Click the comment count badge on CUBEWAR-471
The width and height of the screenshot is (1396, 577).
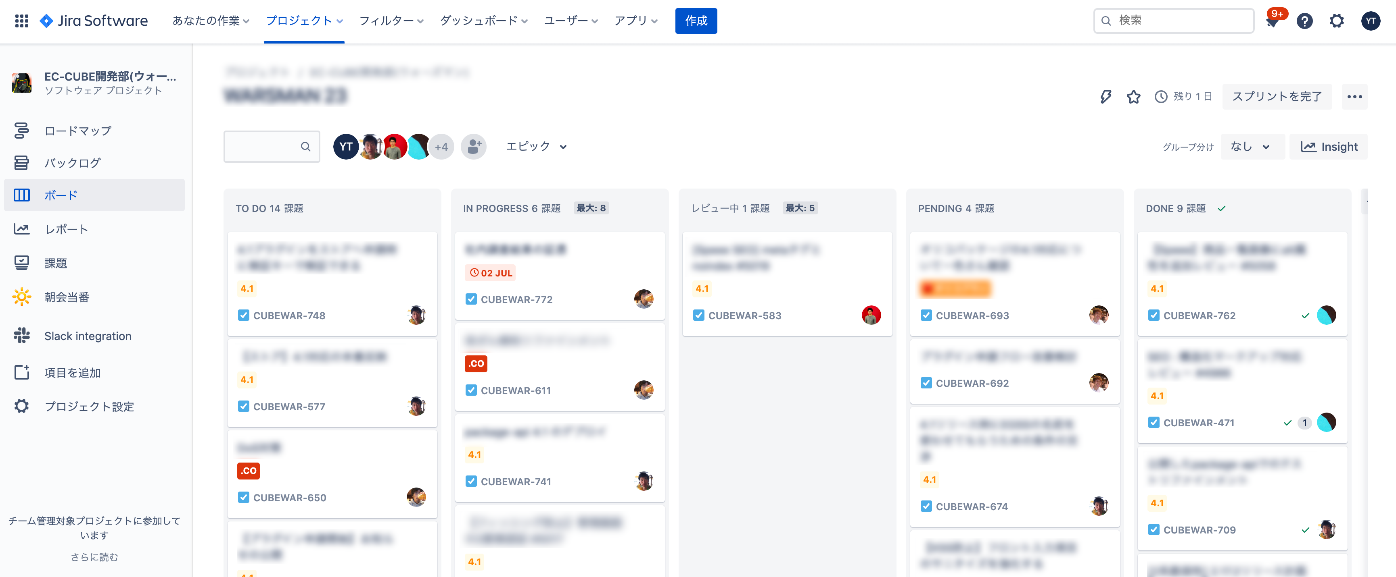1304,423
